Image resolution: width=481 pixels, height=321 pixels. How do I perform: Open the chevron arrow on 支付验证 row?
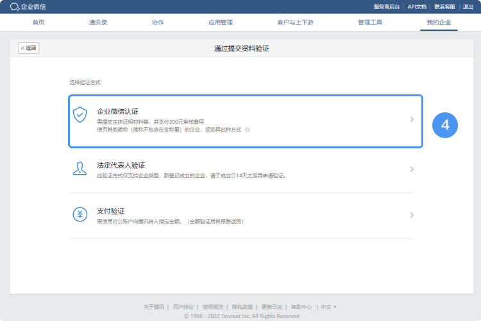pyautogui.click(x=412, y=215)
